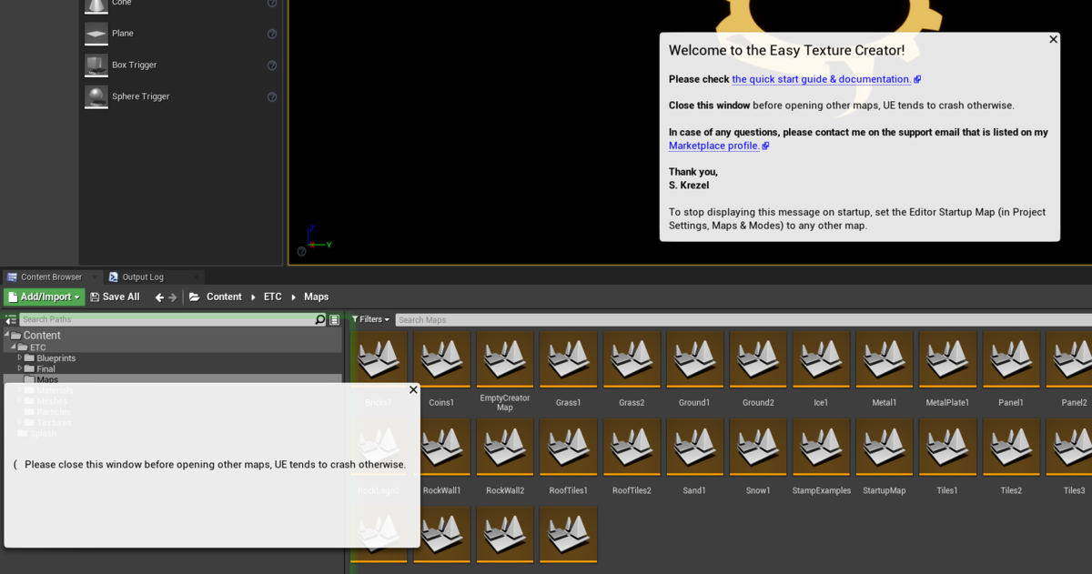Select the MetalPlate1 map asset
1092x574 pixels.
[x=947, y=369]
